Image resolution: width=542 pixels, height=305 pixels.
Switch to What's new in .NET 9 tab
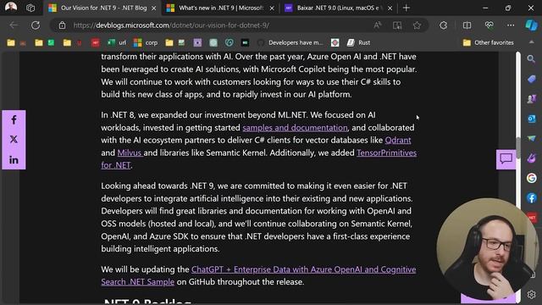221,8
